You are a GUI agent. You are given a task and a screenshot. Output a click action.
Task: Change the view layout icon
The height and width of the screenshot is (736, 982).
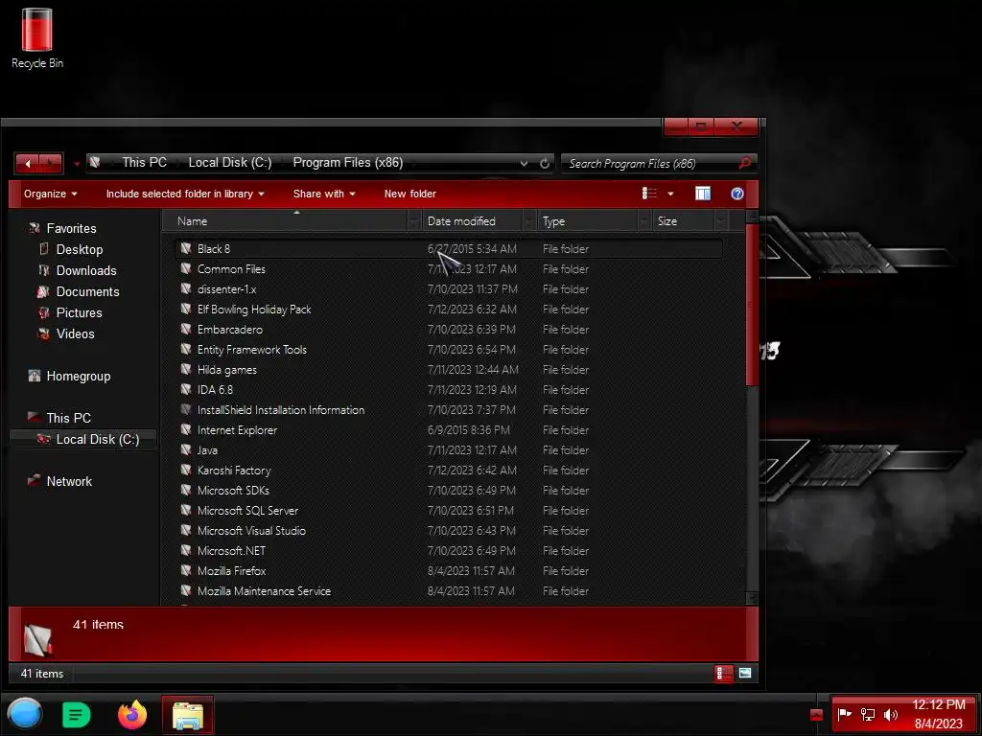(x=649, y=194)
